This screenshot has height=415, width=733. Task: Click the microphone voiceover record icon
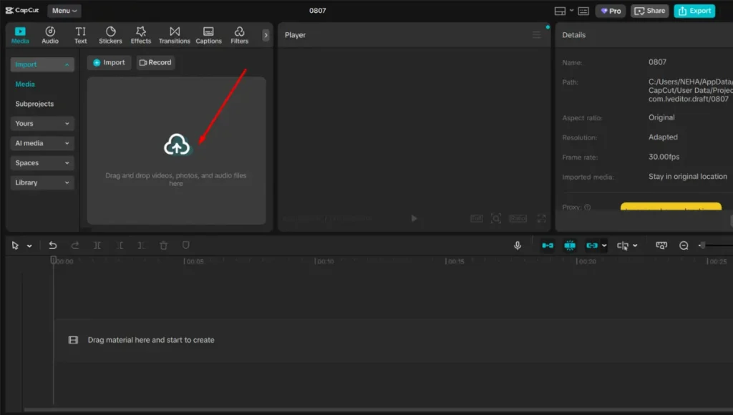(x=518, y=245)
